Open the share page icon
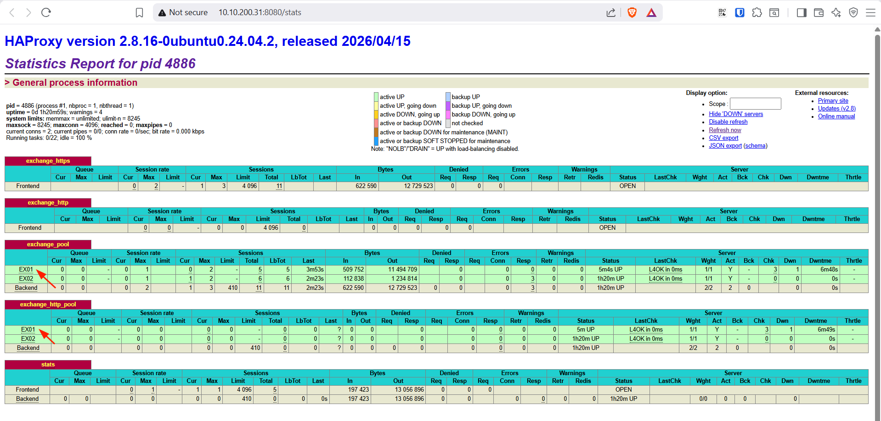 point(611,12)
